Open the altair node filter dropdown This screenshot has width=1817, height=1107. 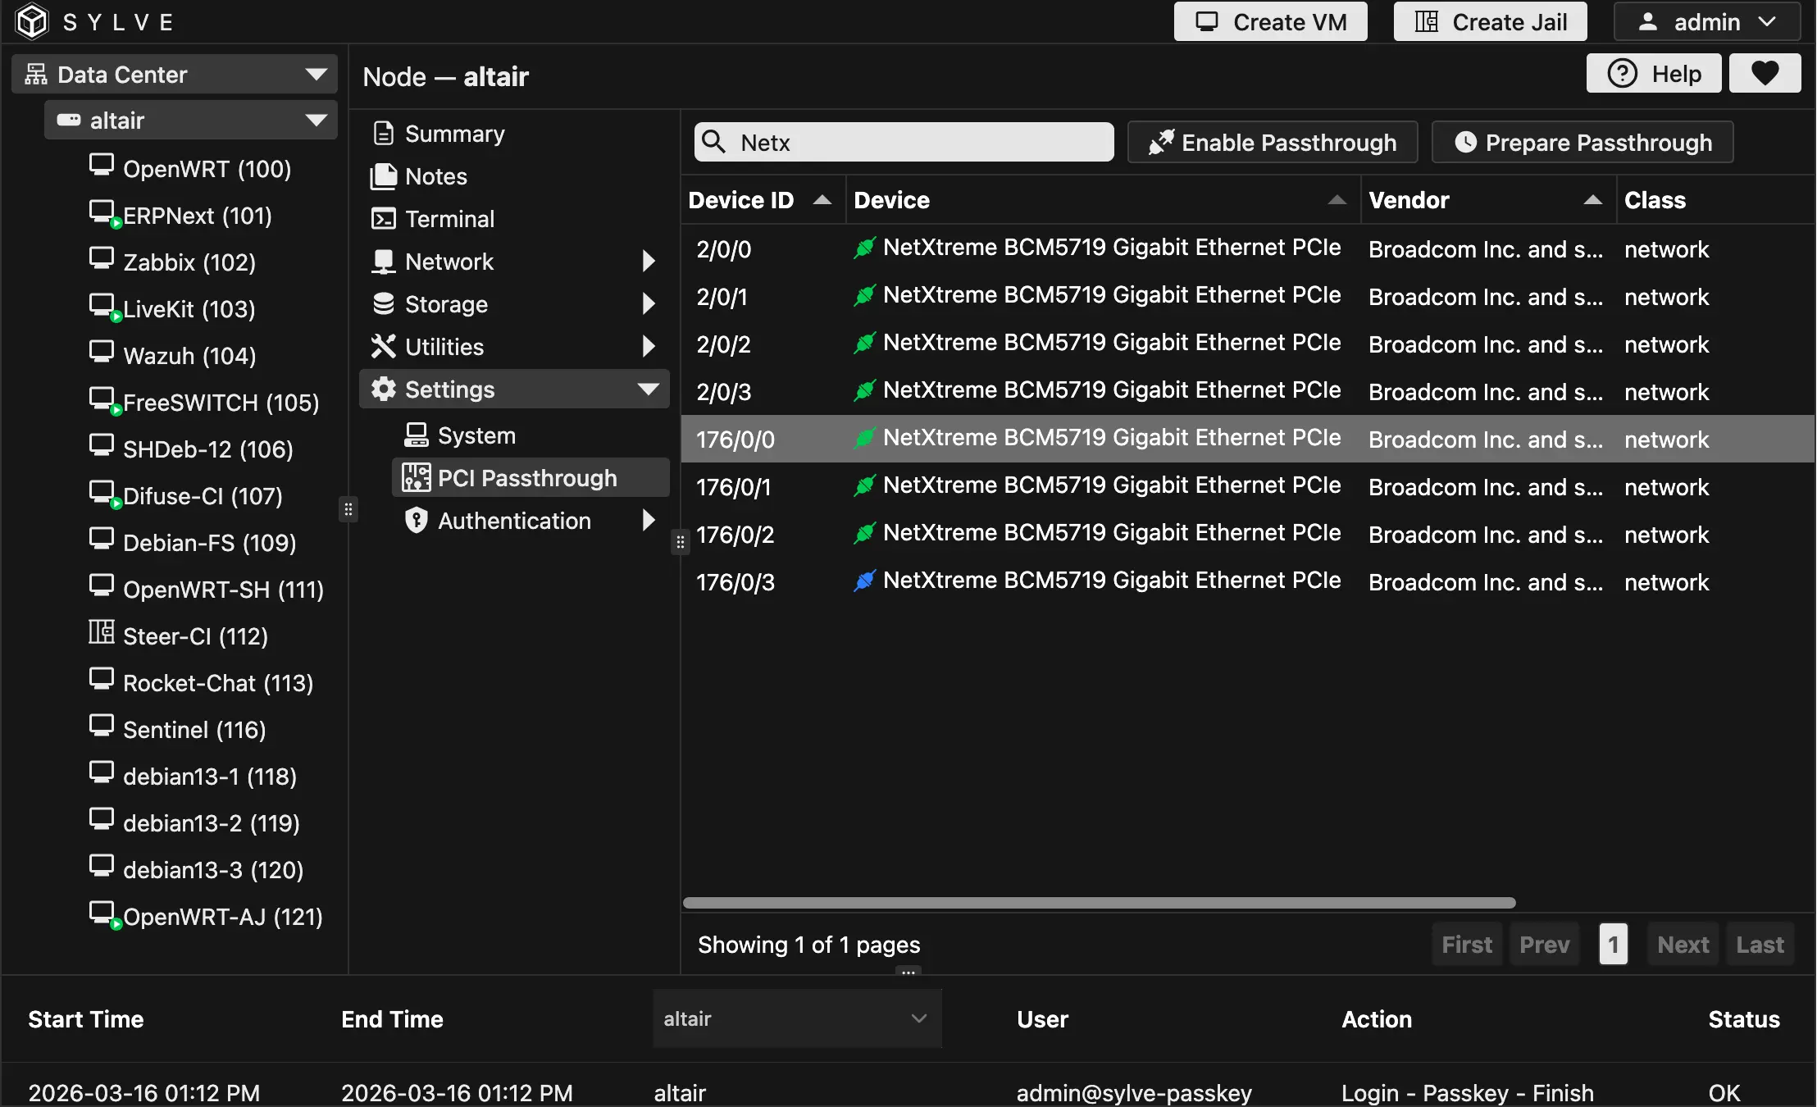pos(796,1018)
